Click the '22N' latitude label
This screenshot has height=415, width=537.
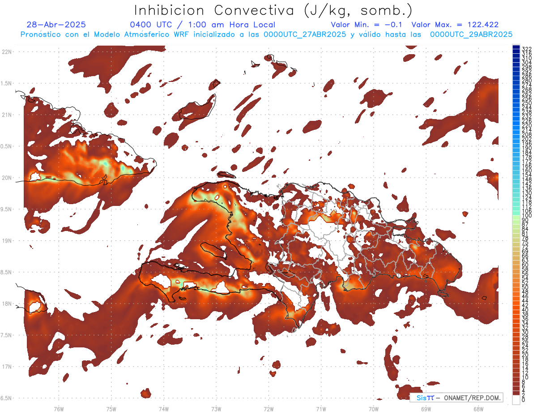7,52
